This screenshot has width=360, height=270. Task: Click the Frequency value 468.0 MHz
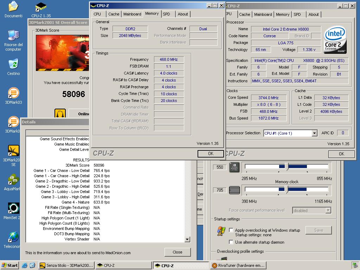169,59
